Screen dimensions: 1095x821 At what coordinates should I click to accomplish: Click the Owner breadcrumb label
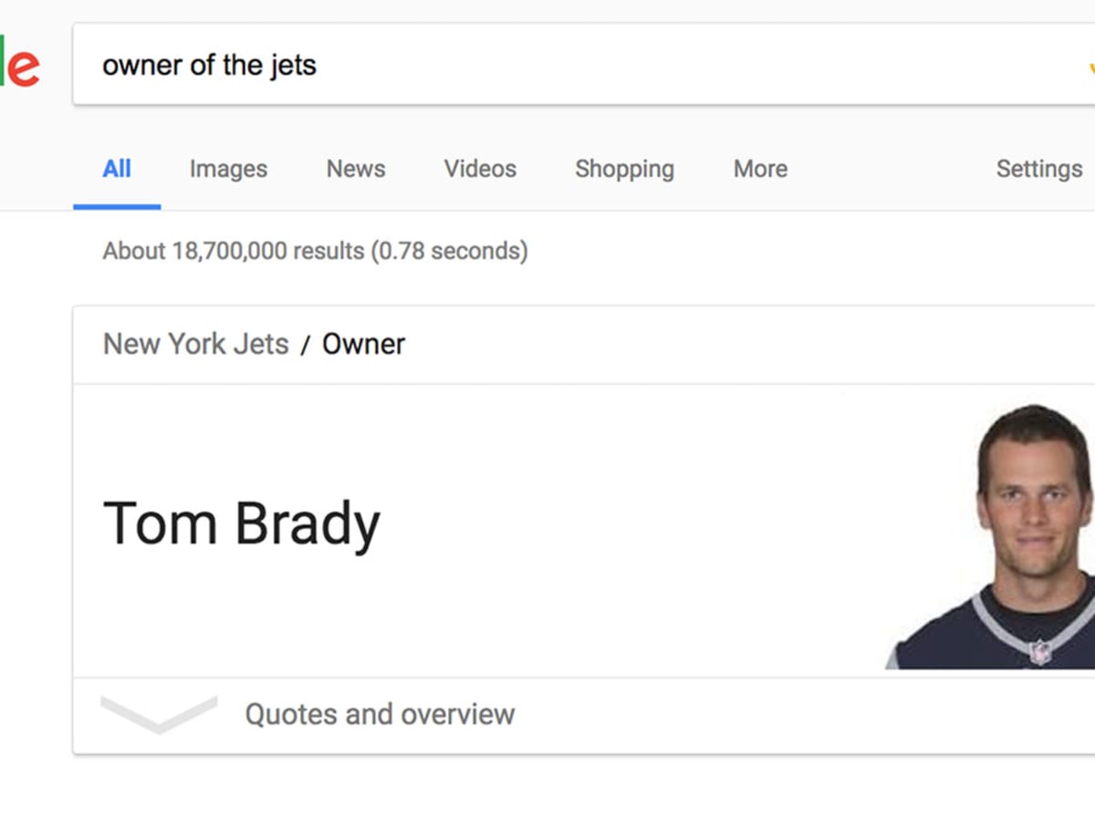pyautogui.click(x=363, y=344)
